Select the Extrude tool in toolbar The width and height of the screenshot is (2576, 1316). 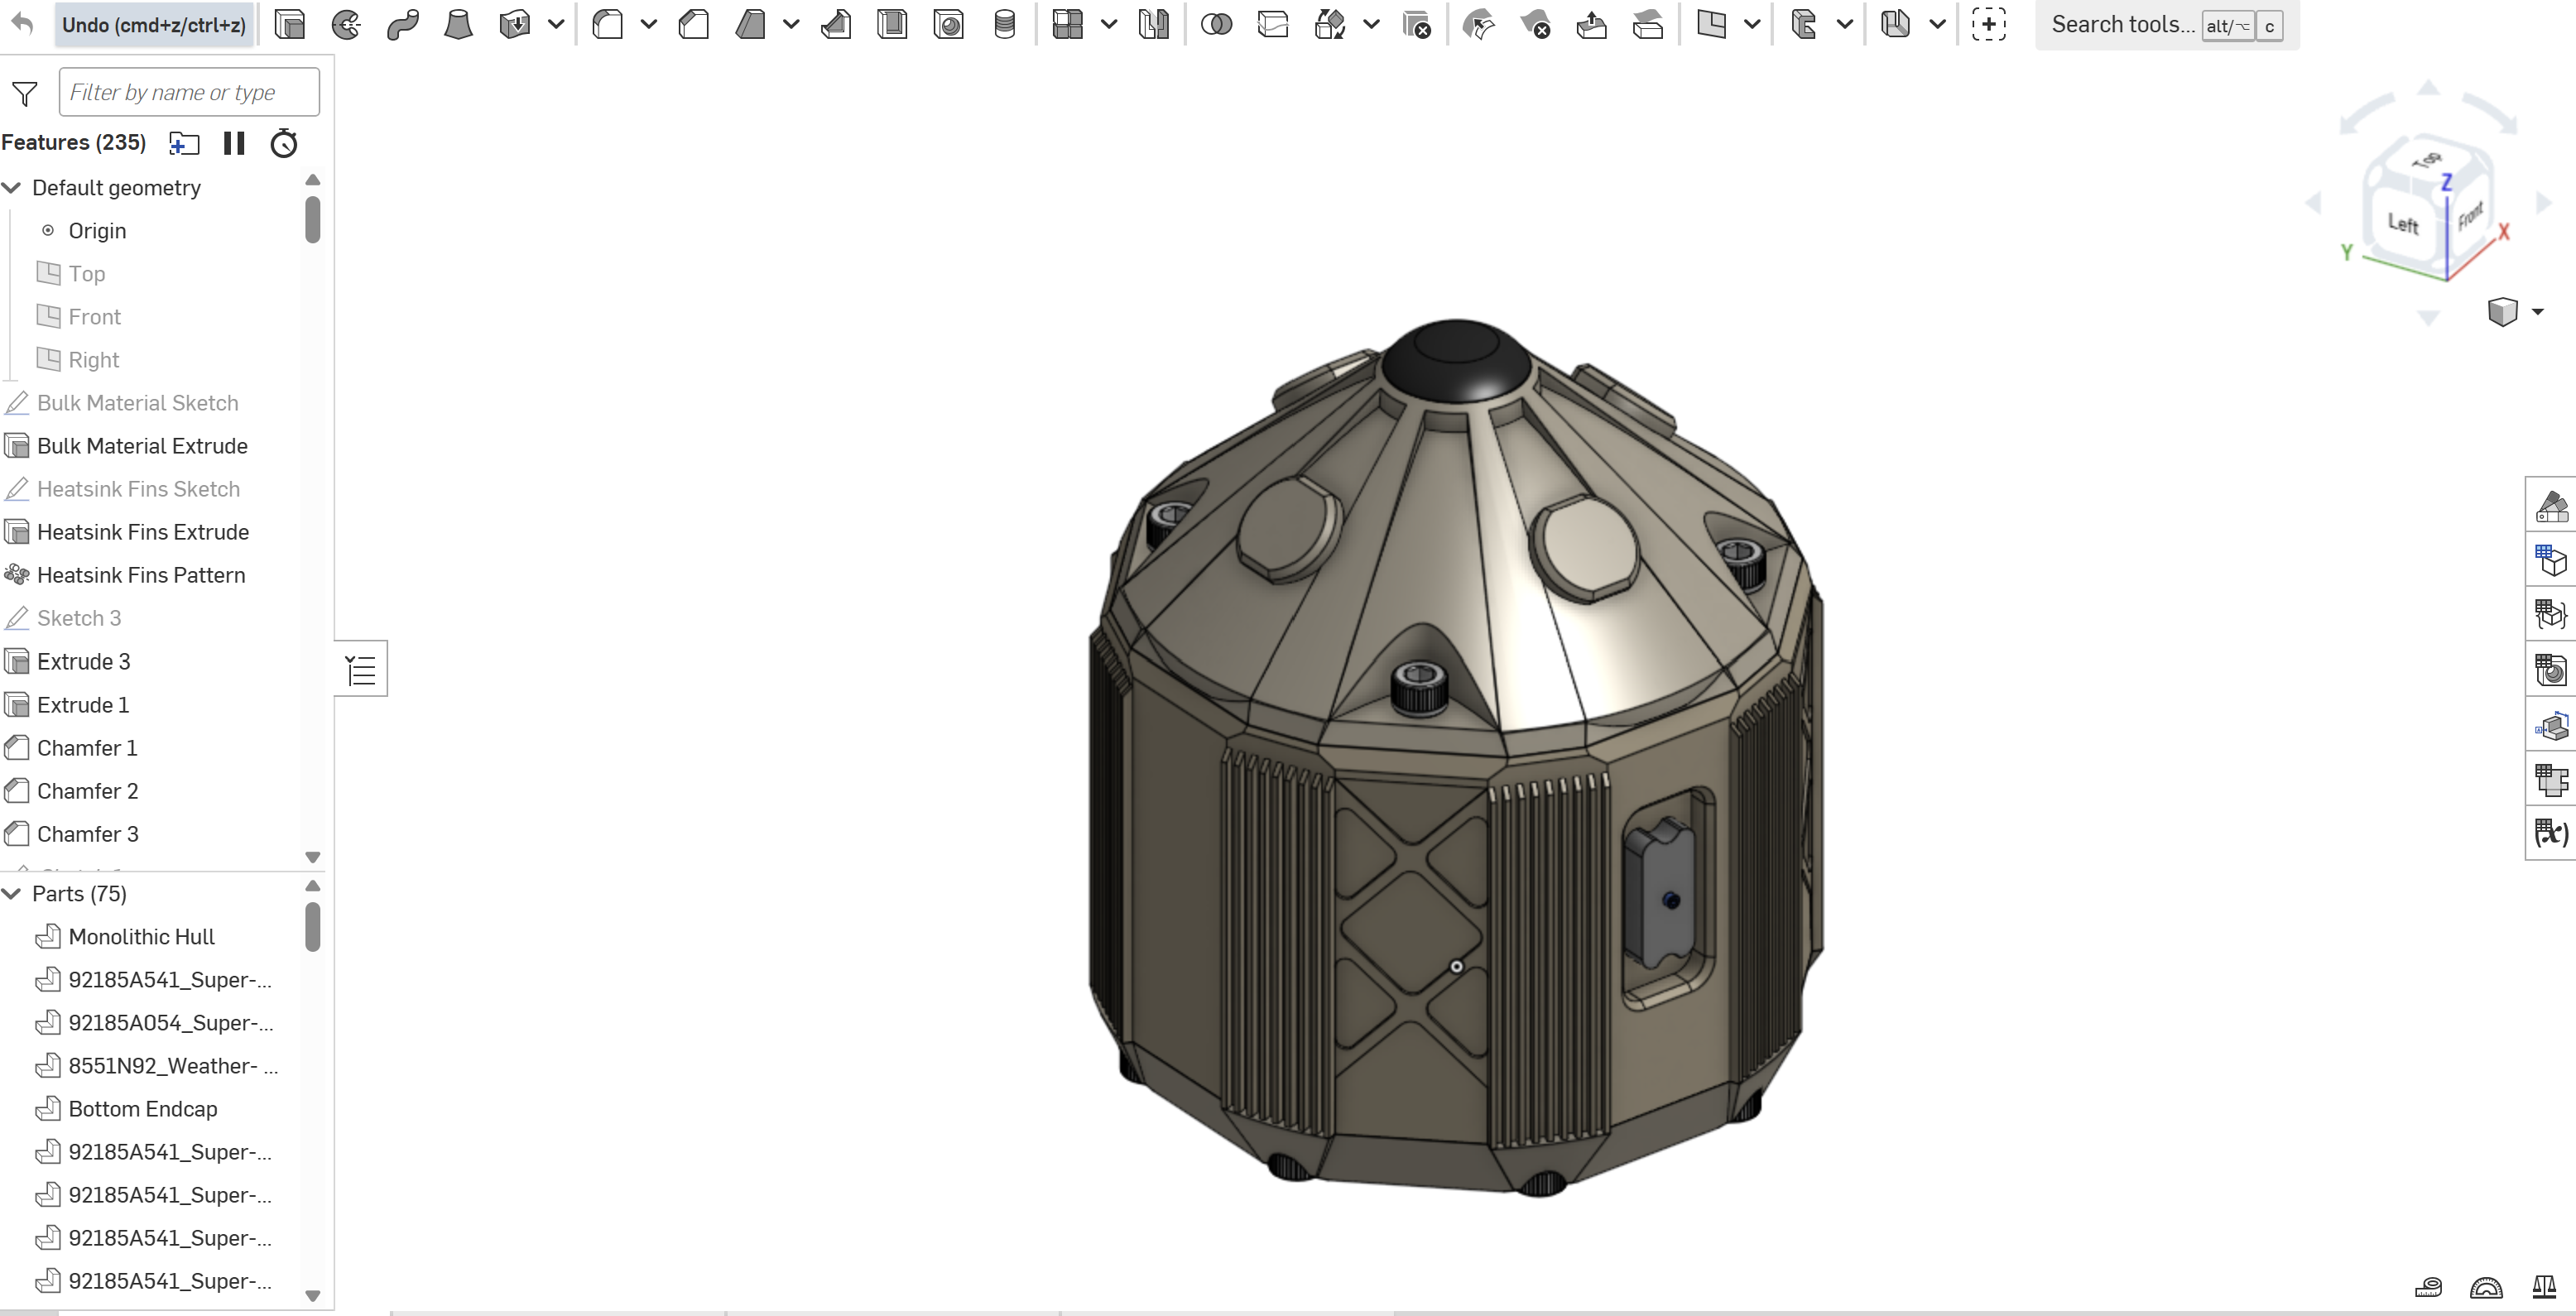[290, 24]
